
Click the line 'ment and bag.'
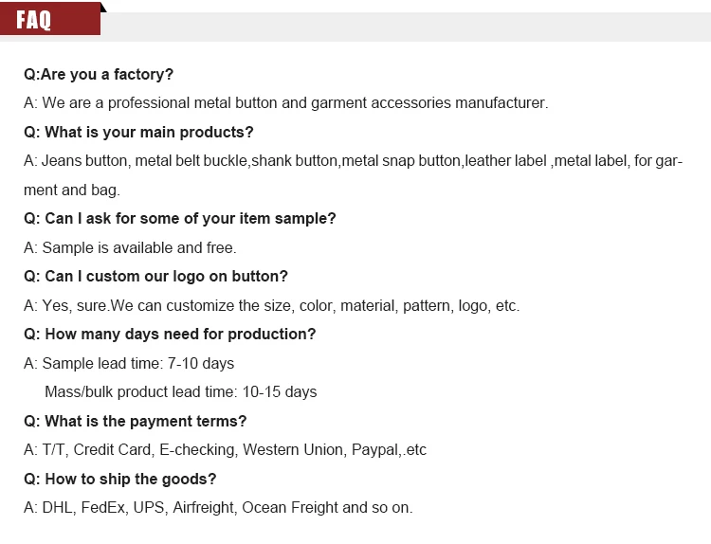pyautogui.click(x=71, y=190)
